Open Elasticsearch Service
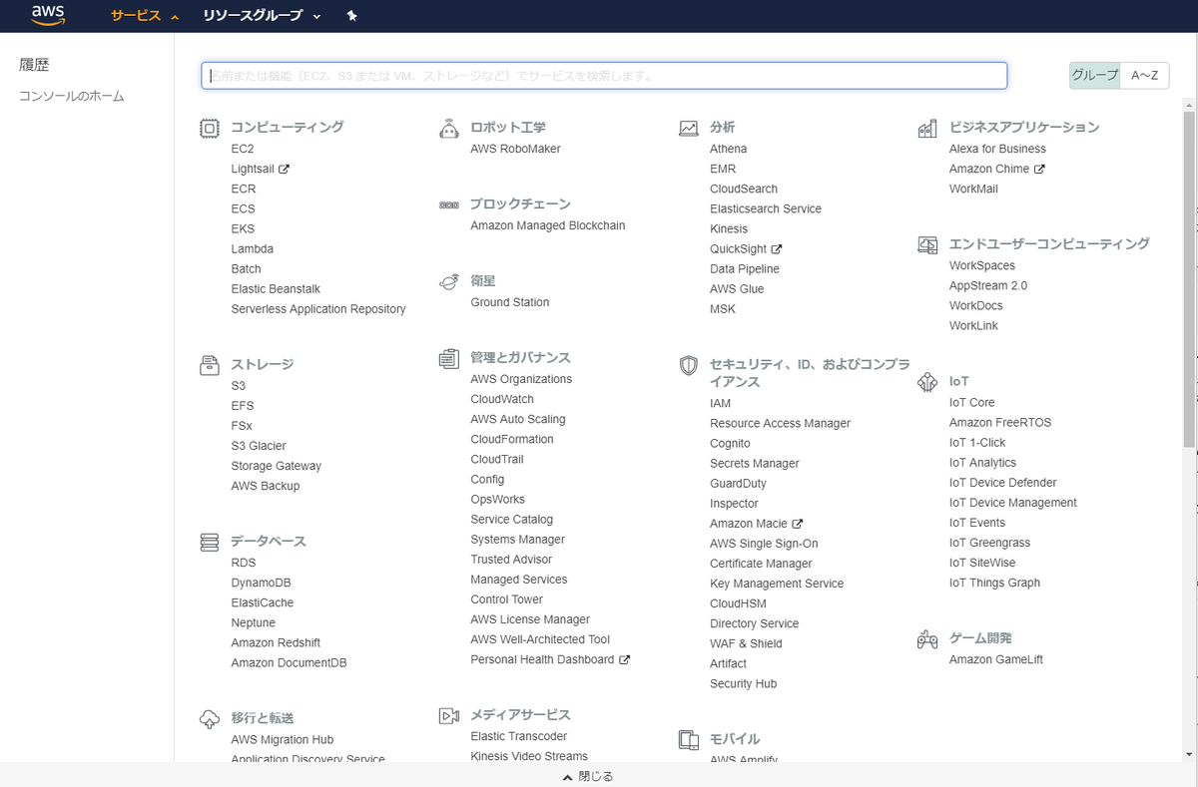Screen dimensions: 1198x787 [x=766, y=208]
